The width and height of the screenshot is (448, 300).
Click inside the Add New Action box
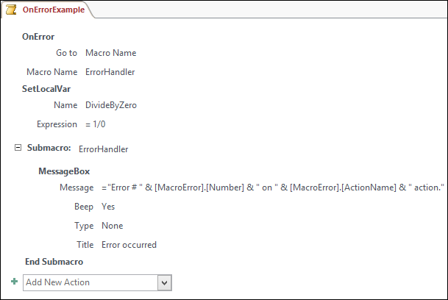90,282
